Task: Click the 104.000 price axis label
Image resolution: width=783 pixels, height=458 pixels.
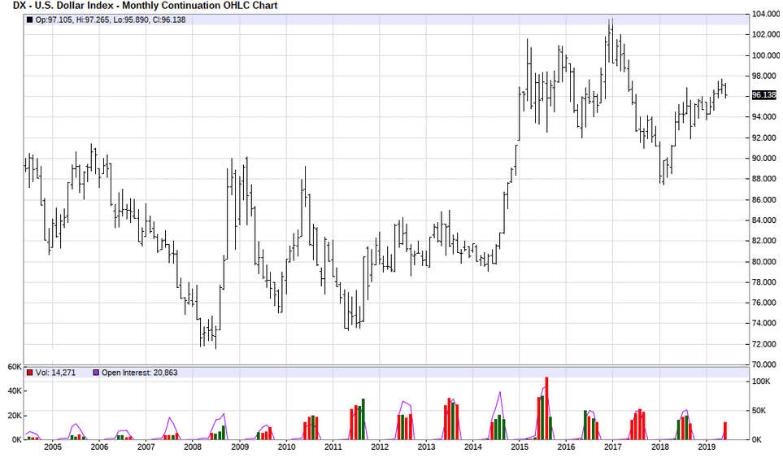Action: point(766,14)
